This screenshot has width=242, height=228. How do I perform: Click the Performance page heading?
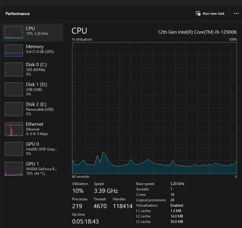17,14
